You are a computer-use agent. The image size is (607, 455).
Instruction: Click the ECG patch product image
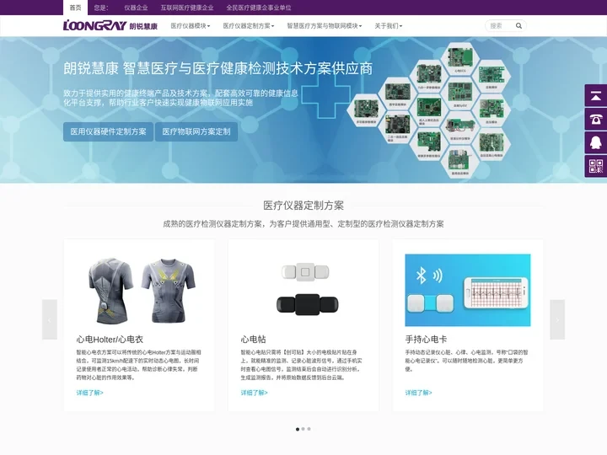[x=303, y=289]
